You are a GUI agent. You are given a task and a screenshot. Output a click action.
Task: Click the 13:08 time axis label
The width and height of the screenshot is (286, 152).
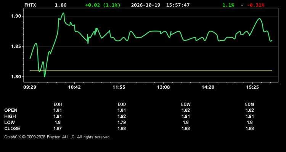tap(164, 87)
